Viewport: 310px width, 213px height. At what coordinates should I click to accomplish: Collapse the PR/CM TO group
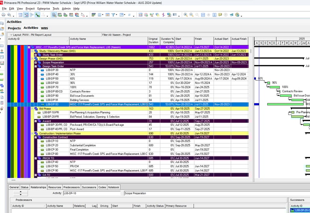[36, 158]
